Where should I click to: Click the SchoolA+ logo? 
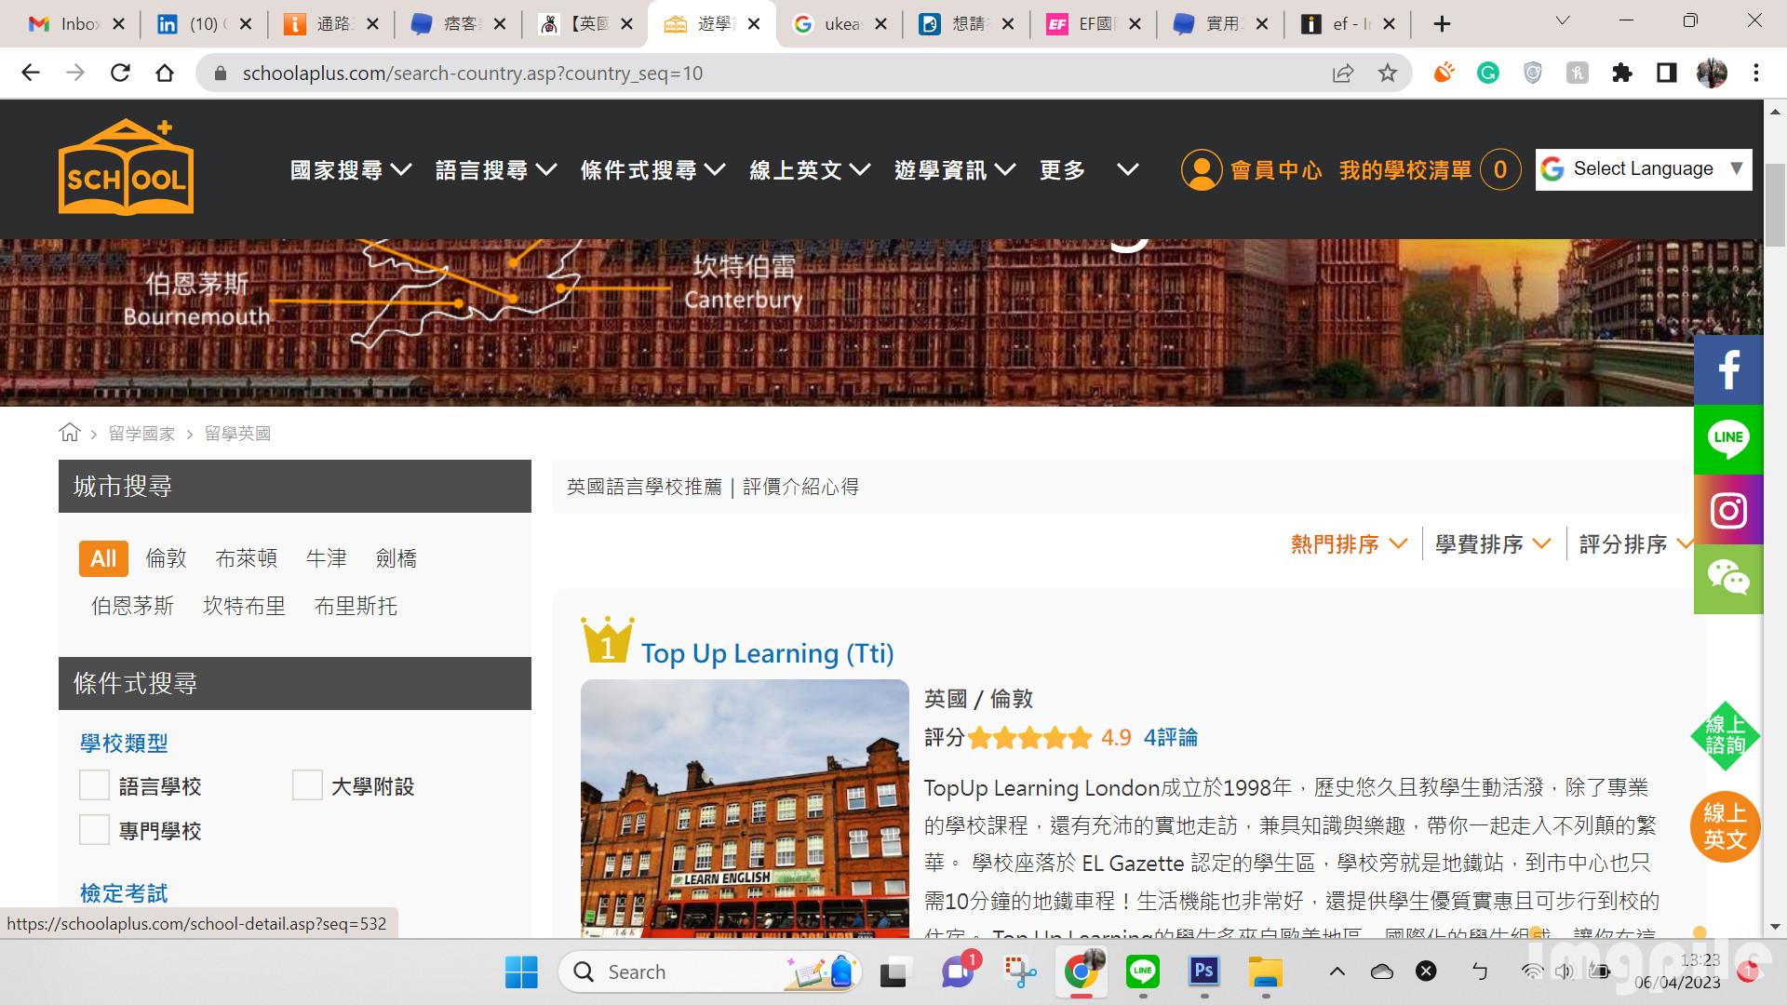126,167
